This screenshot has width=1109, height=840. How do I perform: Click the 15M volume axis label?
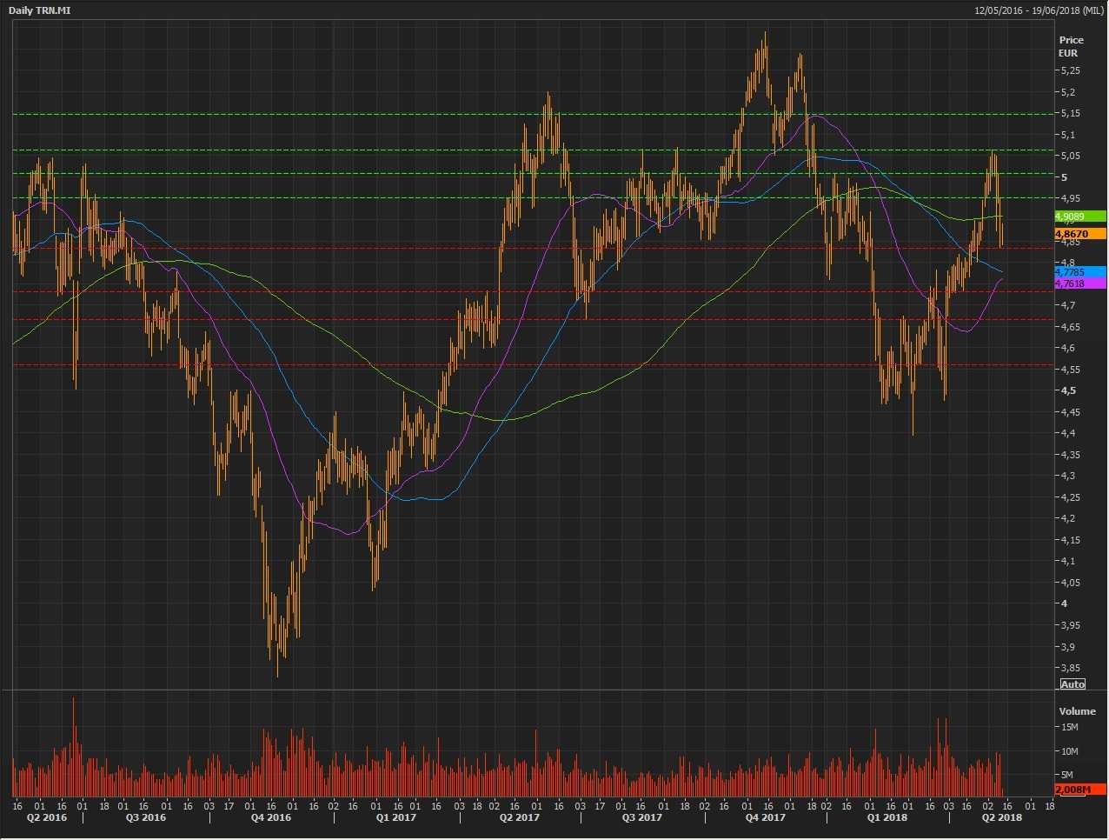[x=1069, y=727]
